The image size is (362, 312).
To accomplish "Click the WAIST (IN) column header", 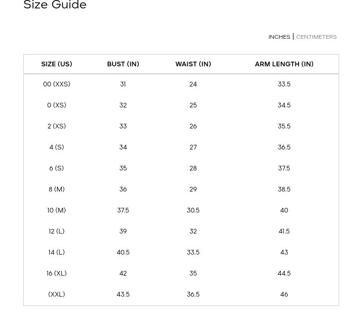I will [193, 64].
